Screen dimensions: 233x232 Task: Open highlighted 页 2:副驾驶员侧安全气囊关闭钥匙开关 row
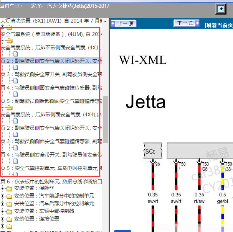point(51,61)
